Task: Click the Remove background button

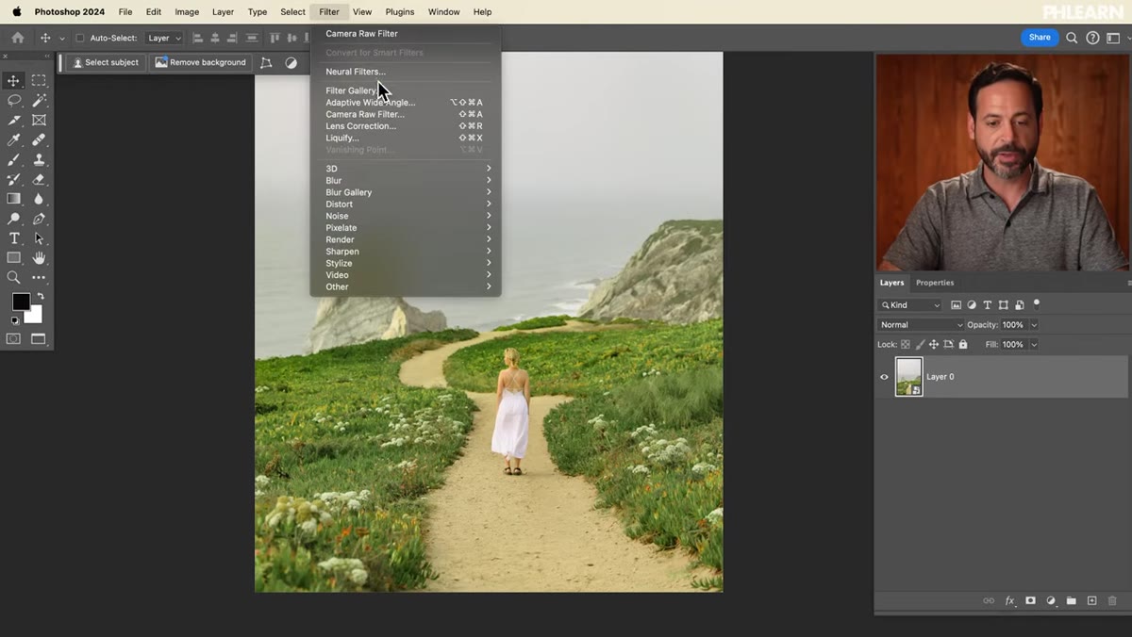Action: [x=200, y=62]
